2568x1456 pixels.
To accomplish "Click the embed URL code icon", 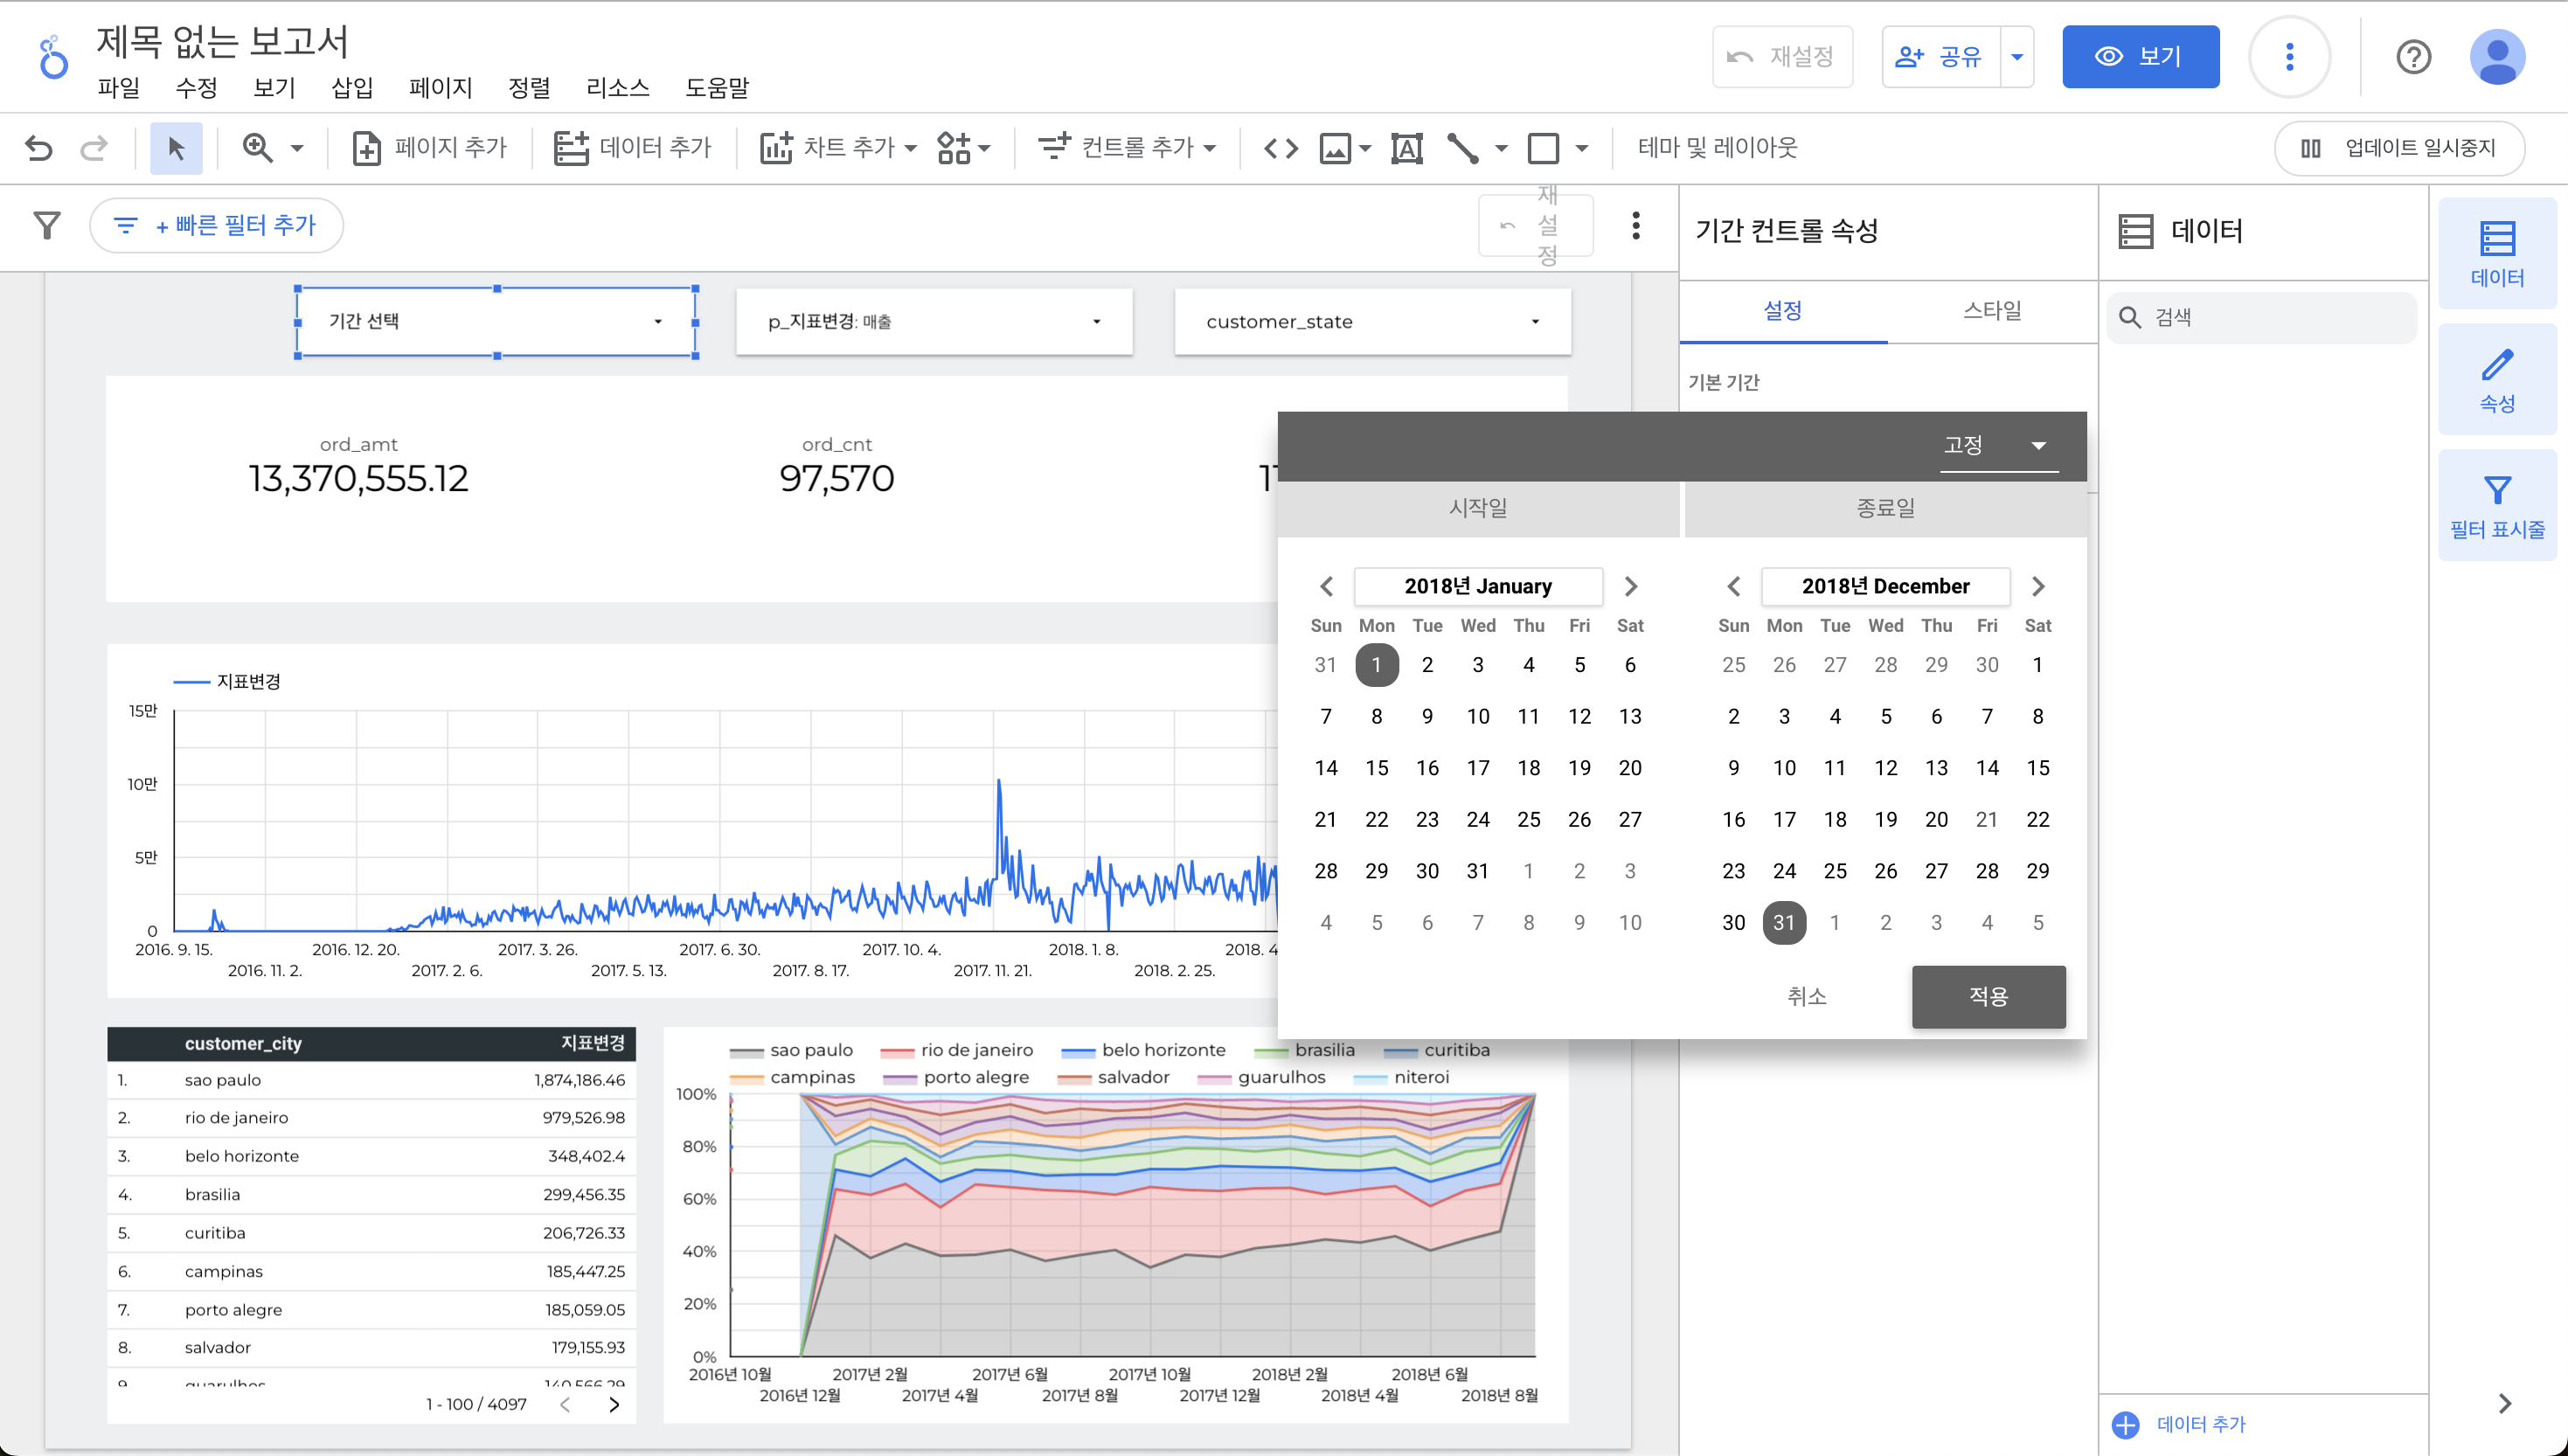I will [x=1280, y=148].
